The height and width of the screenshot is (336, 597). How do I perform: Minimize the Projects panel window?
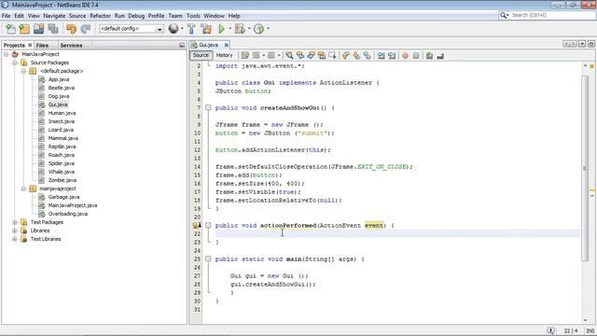pyautogui.click(x=182, y=45)
